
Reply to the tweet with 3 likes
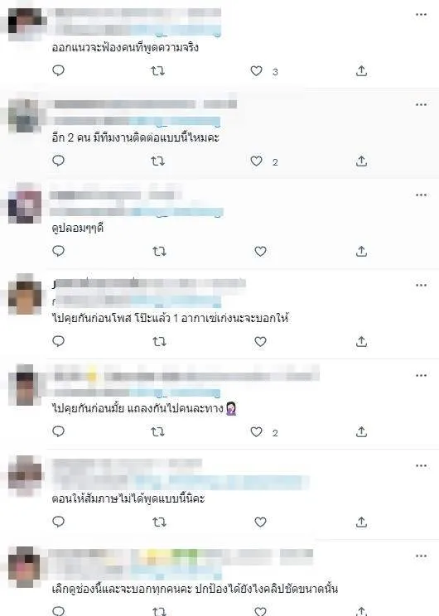58,70
